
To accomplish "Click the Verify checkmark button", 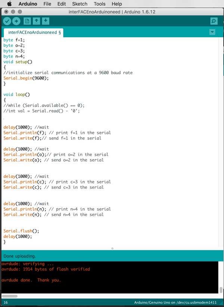I will (x=7, y=21).
